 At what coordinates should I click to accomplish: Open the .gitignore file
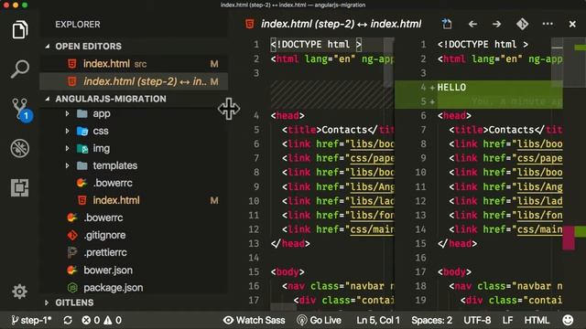click(134, 235)
